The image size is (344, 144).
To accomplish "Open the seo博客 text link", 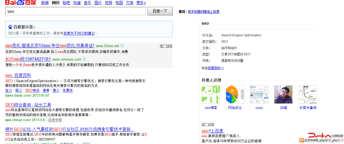I will click(x=211, y=108).
